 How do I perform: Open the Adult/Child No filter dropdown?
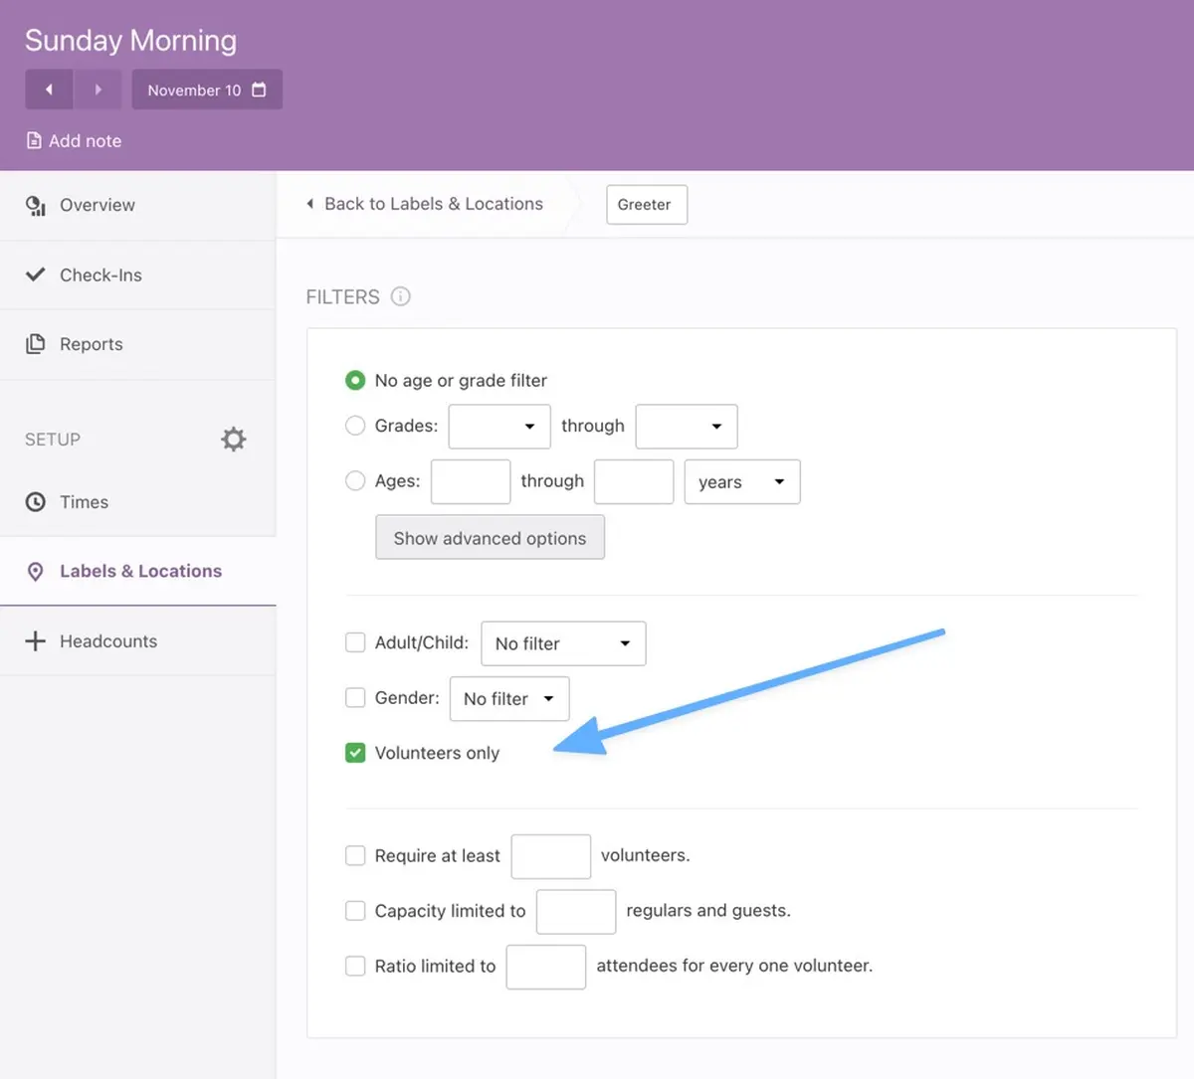coord(563,643)
